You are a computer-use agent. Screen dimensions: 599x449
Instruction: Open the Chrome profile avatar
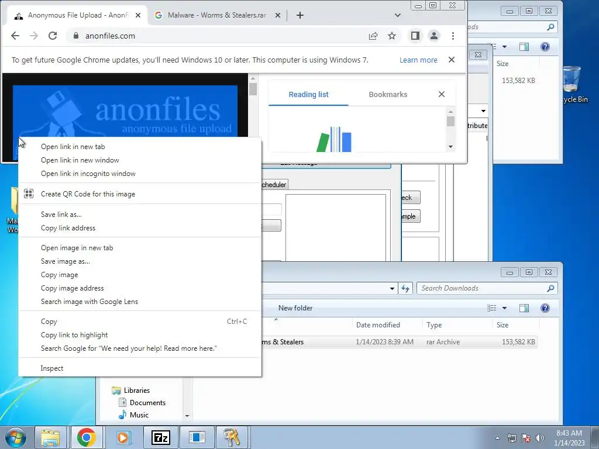(434, 36)
